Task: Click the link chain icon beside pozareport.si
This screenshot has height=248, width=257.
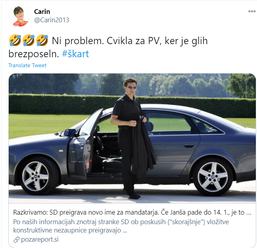Action: tap(16, 240)
